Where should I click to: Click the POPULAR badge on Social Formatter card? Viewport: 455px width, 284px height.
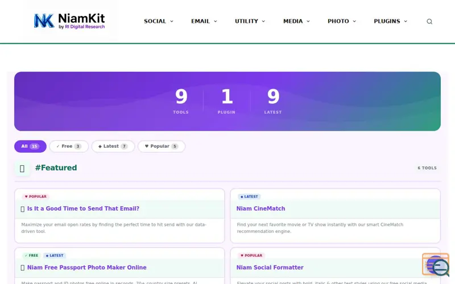[x=251, y=256]
